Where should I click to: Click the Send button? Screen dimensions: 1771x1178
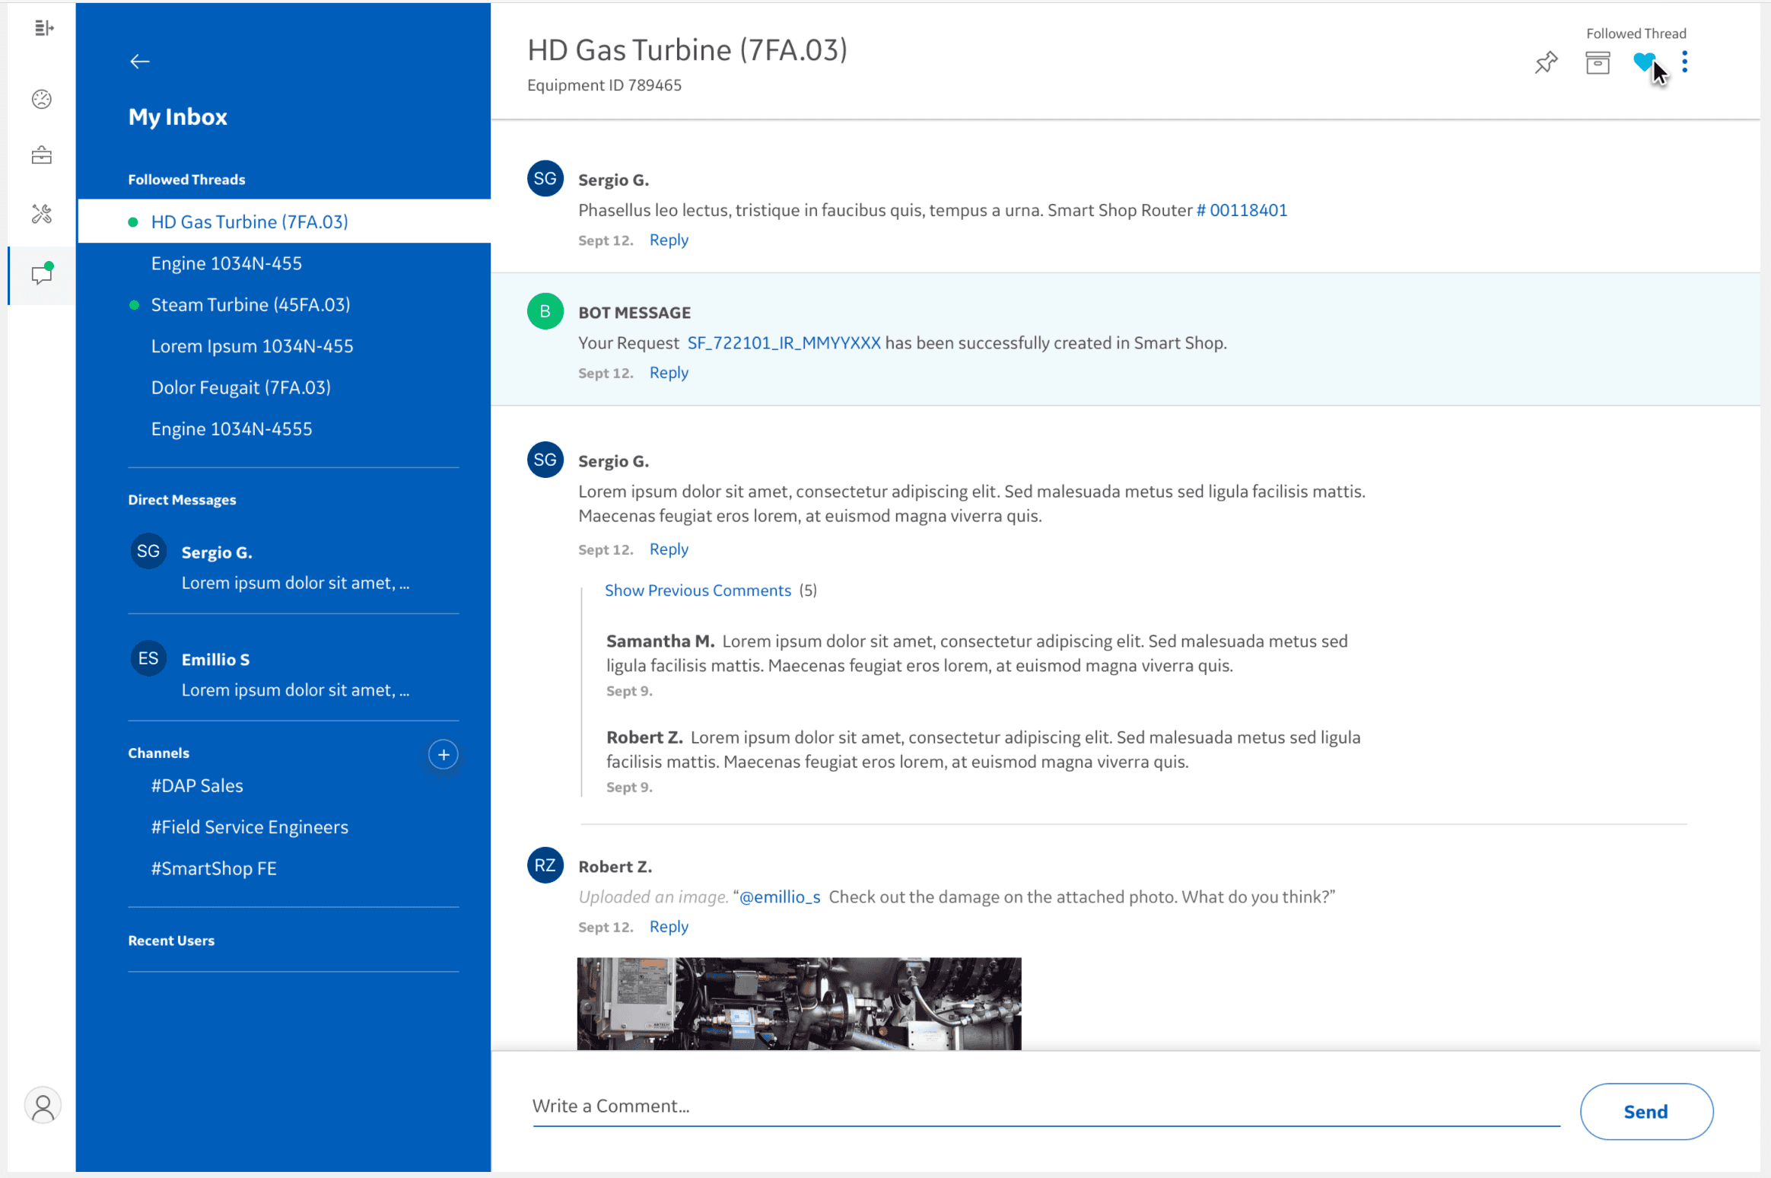pyautogui.click(x=1646, y=1112)
